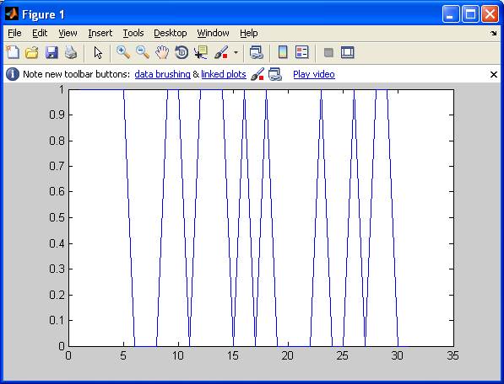Click the New Figure toolbar icon
The height and width of the screenshot is (384, 504).
[x=13, y=52]
